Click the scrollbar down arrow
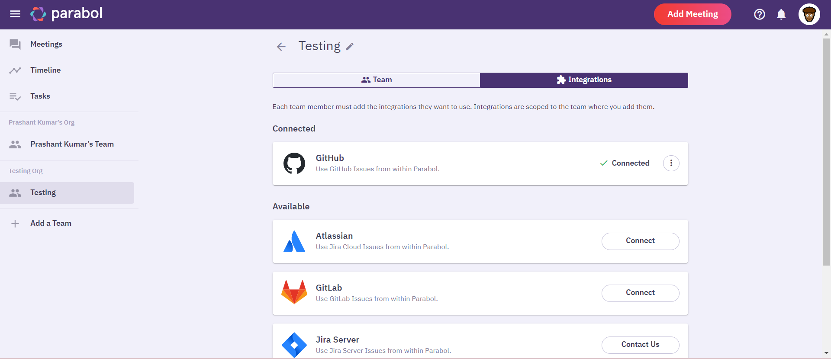Viewport: 831px width, 359px height. [826, 353]
